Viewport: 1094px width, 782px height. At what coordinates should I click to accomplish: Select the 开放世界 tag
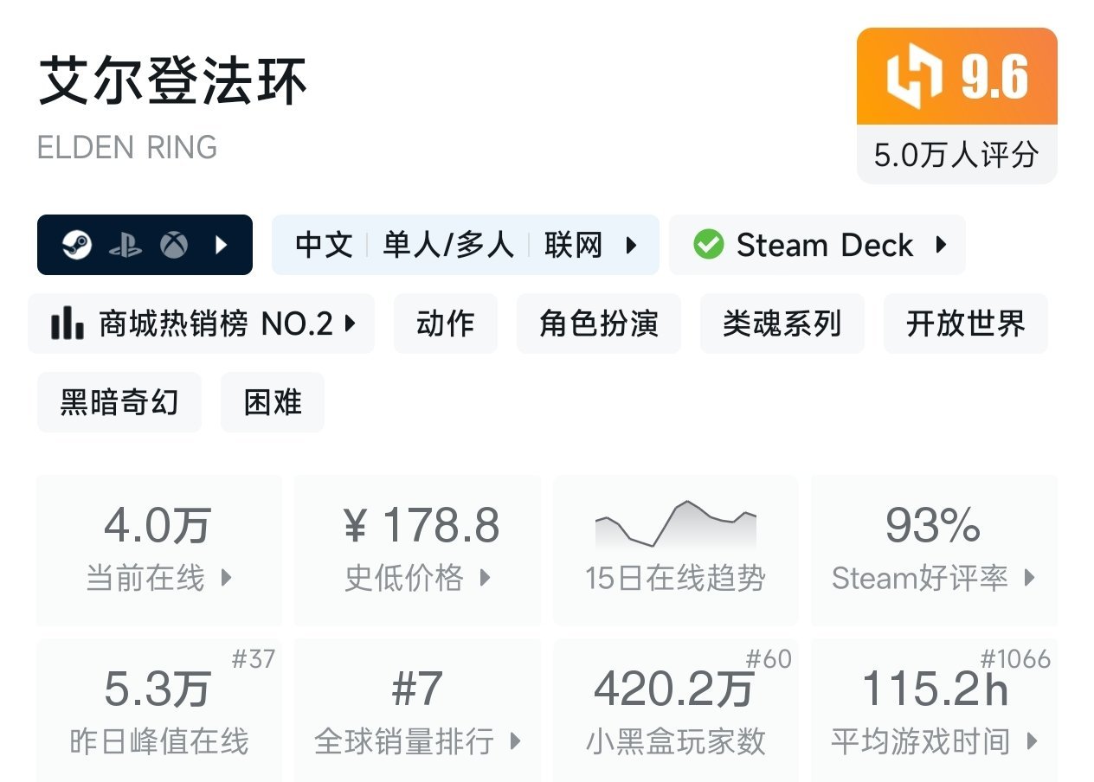pyautogui.click(x=965, y=324)
